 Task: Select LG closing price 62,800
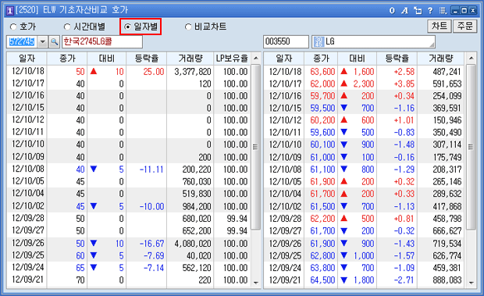point(321,256)
